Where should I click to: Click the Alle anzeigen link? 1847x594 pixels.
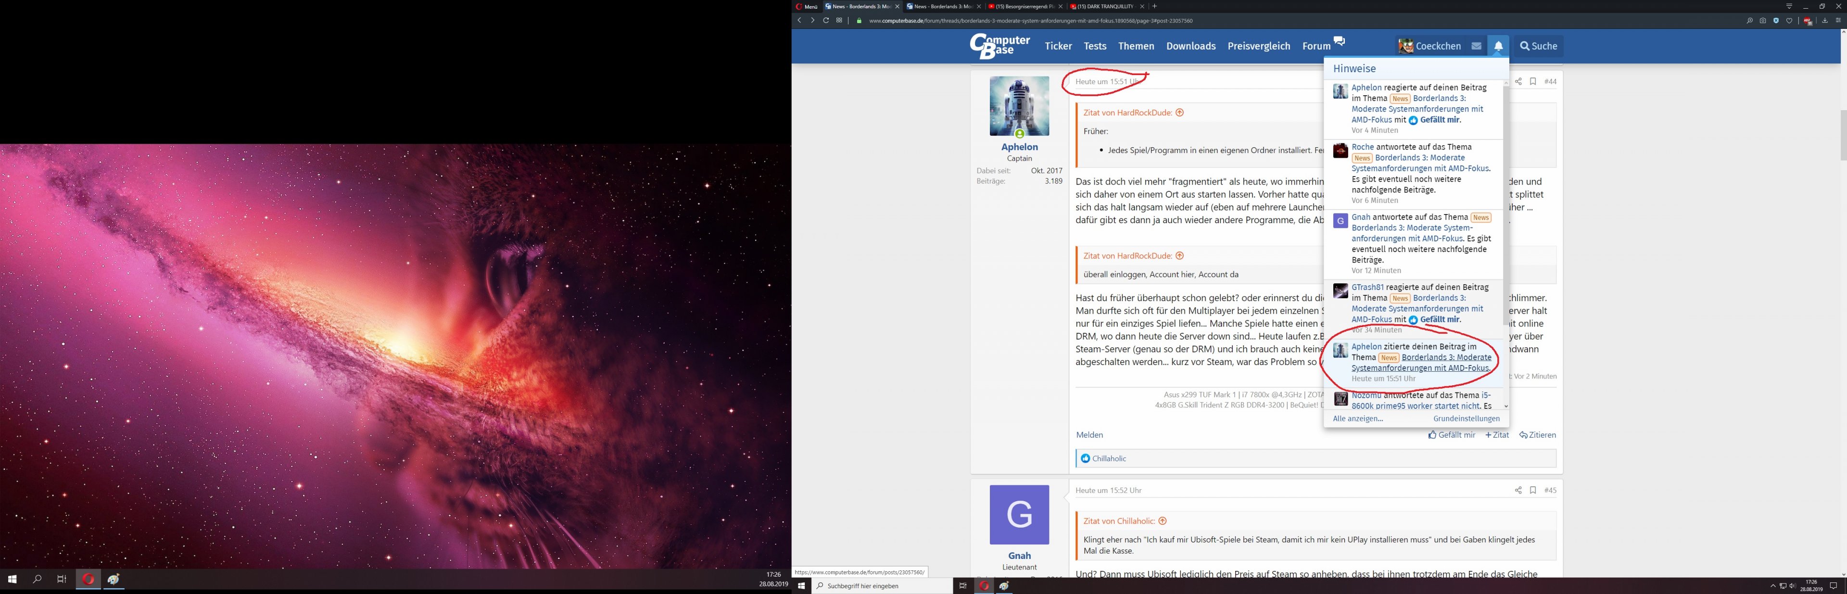(1357, 418)
